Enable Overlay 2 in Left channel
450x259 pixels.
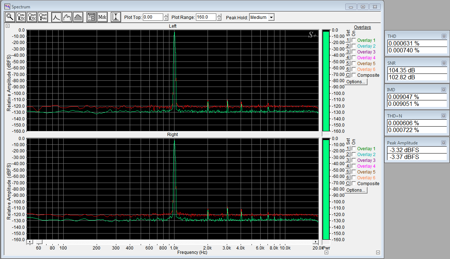click(354, 46)
